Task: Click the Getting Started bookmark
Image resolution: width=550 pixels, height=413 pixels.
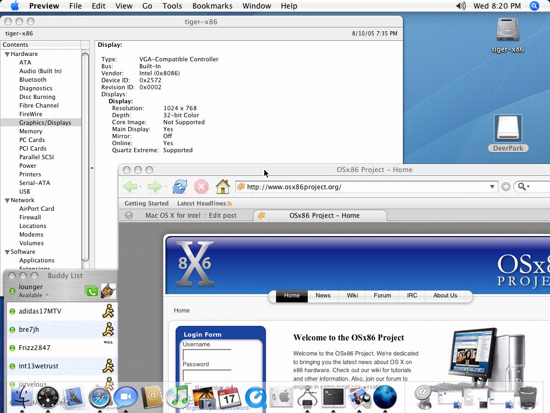Action: tap(147, 203)
